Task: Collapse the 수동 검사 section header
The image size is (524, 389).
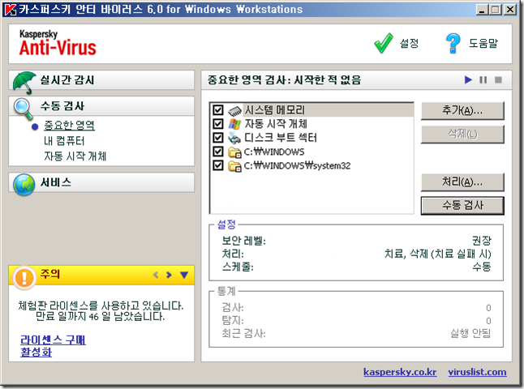Action: 101,106
